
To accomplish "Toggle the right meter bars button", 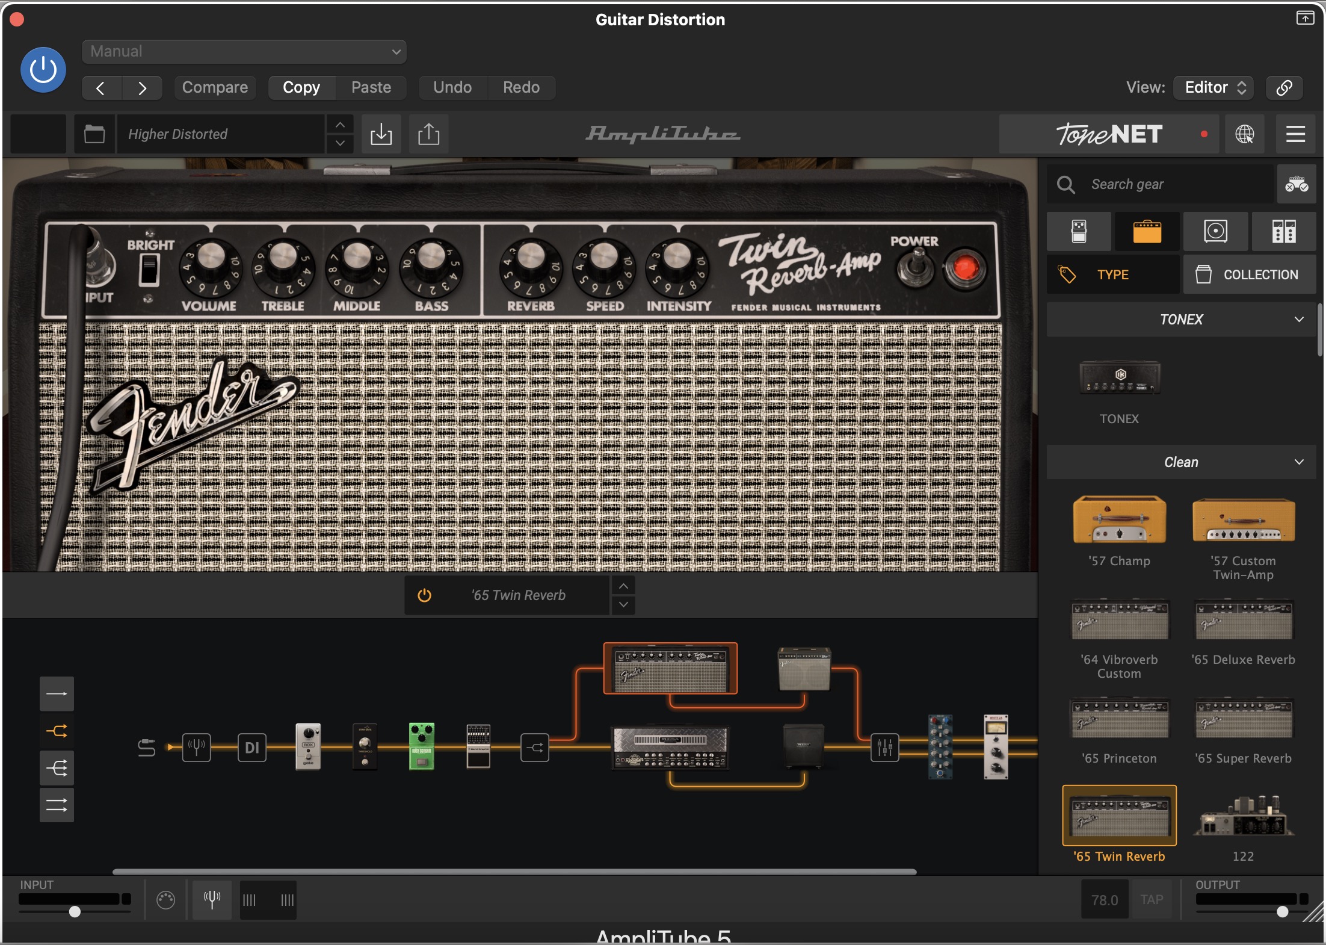I will [x=287, y=900].
